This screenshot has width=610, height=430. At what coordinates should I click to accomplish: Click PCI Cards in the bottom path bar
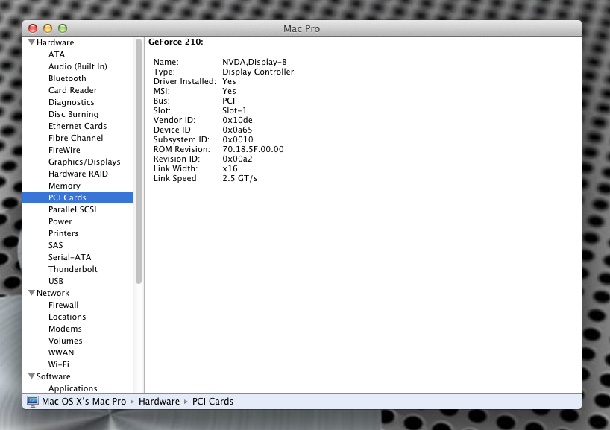[213, 401]
